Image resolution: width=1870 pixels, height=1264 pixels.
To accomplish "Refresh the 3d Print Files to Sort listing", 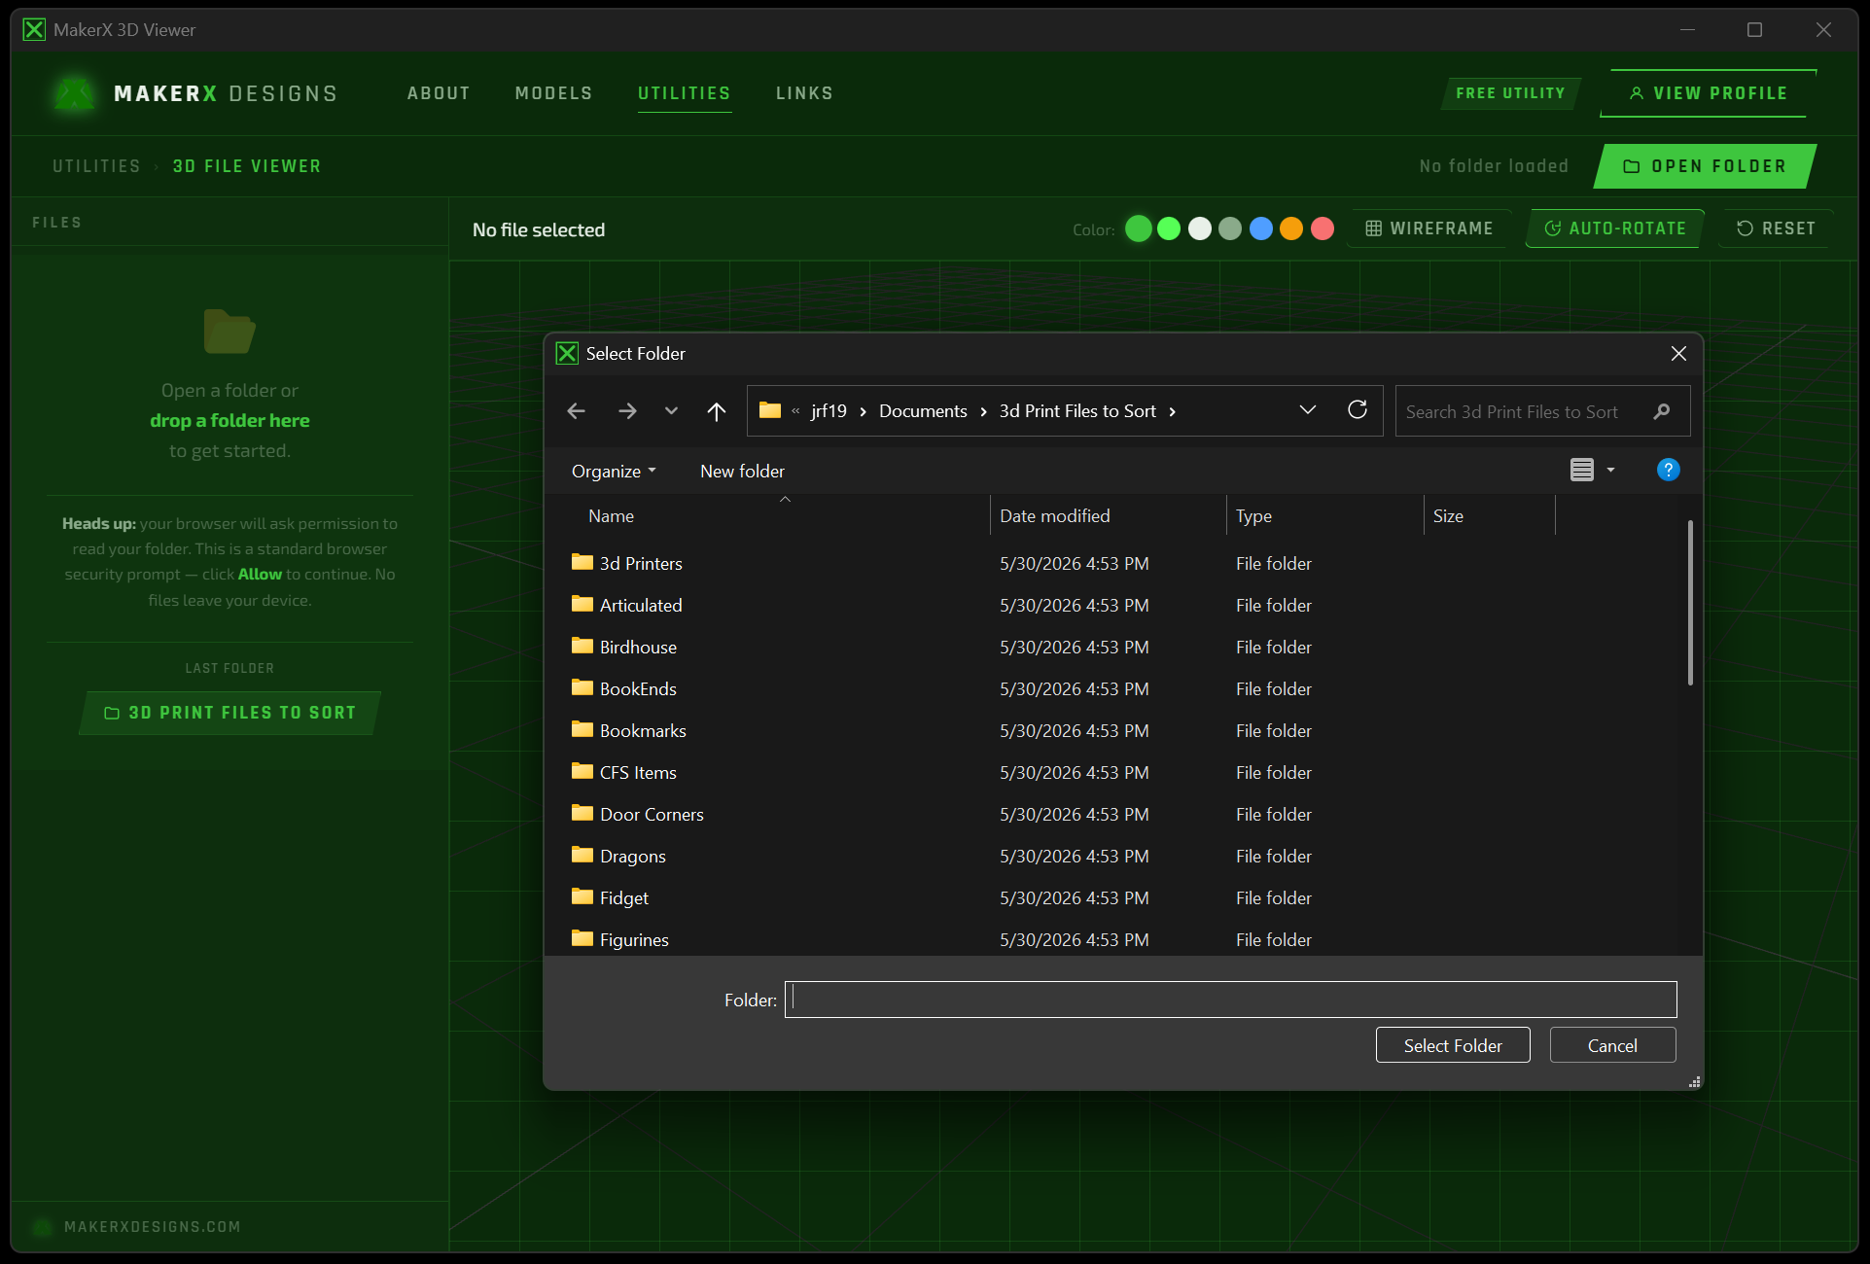I will tap(1358, 410).
